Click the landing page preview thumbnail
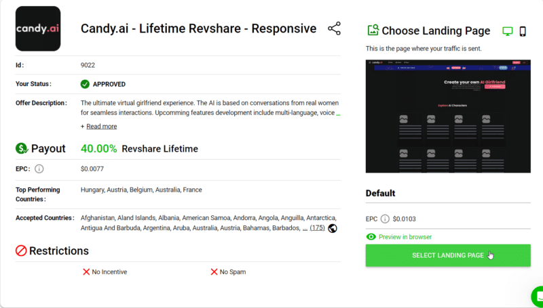543x308 pixels. [448, 116]
